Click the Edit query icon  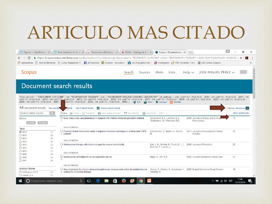click(134, 102)
